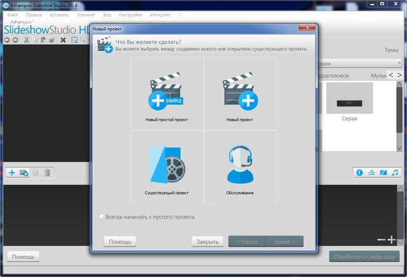407x277 pixels.
Task: Click the Закрыть button
Action: (207, 242)
